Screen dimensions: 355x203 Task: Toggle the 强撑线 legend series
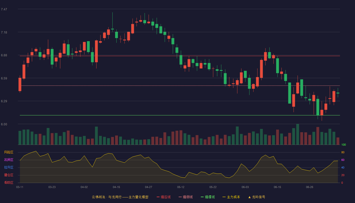click(x=208, y=197)
